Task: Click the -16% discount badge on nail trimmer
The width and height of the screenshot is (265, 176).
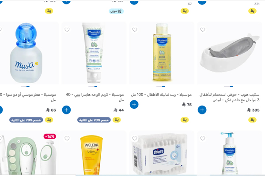Action: click(49, 136)
